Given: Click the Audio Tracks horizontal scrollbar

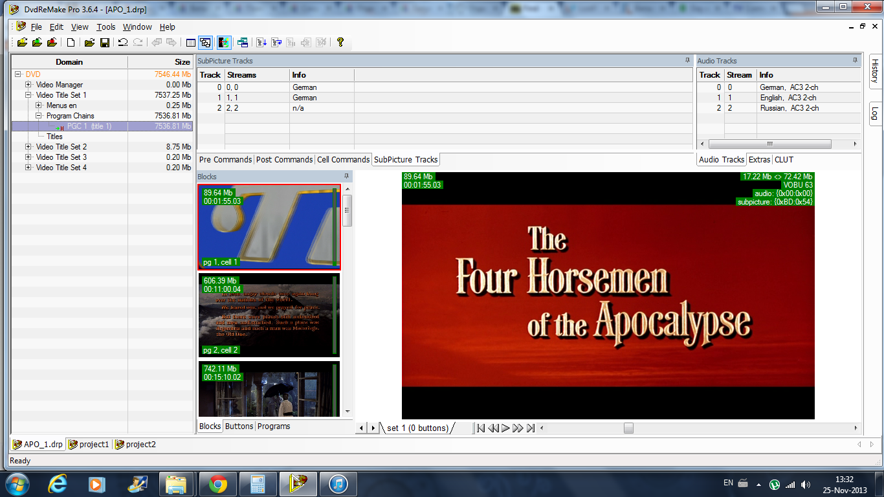Looking at the screenshot, I should (779, 144).
